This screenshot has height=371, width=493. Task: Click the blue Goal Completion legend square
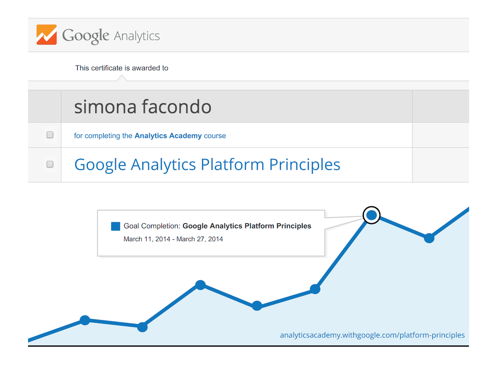[x=115, y=226]
